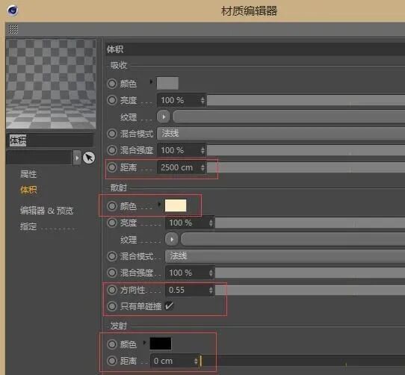This screenshot has width=405, height=375.
Task: Uncheck the 只有单碰撞 checkbox
Action: (x=169, y=306)
